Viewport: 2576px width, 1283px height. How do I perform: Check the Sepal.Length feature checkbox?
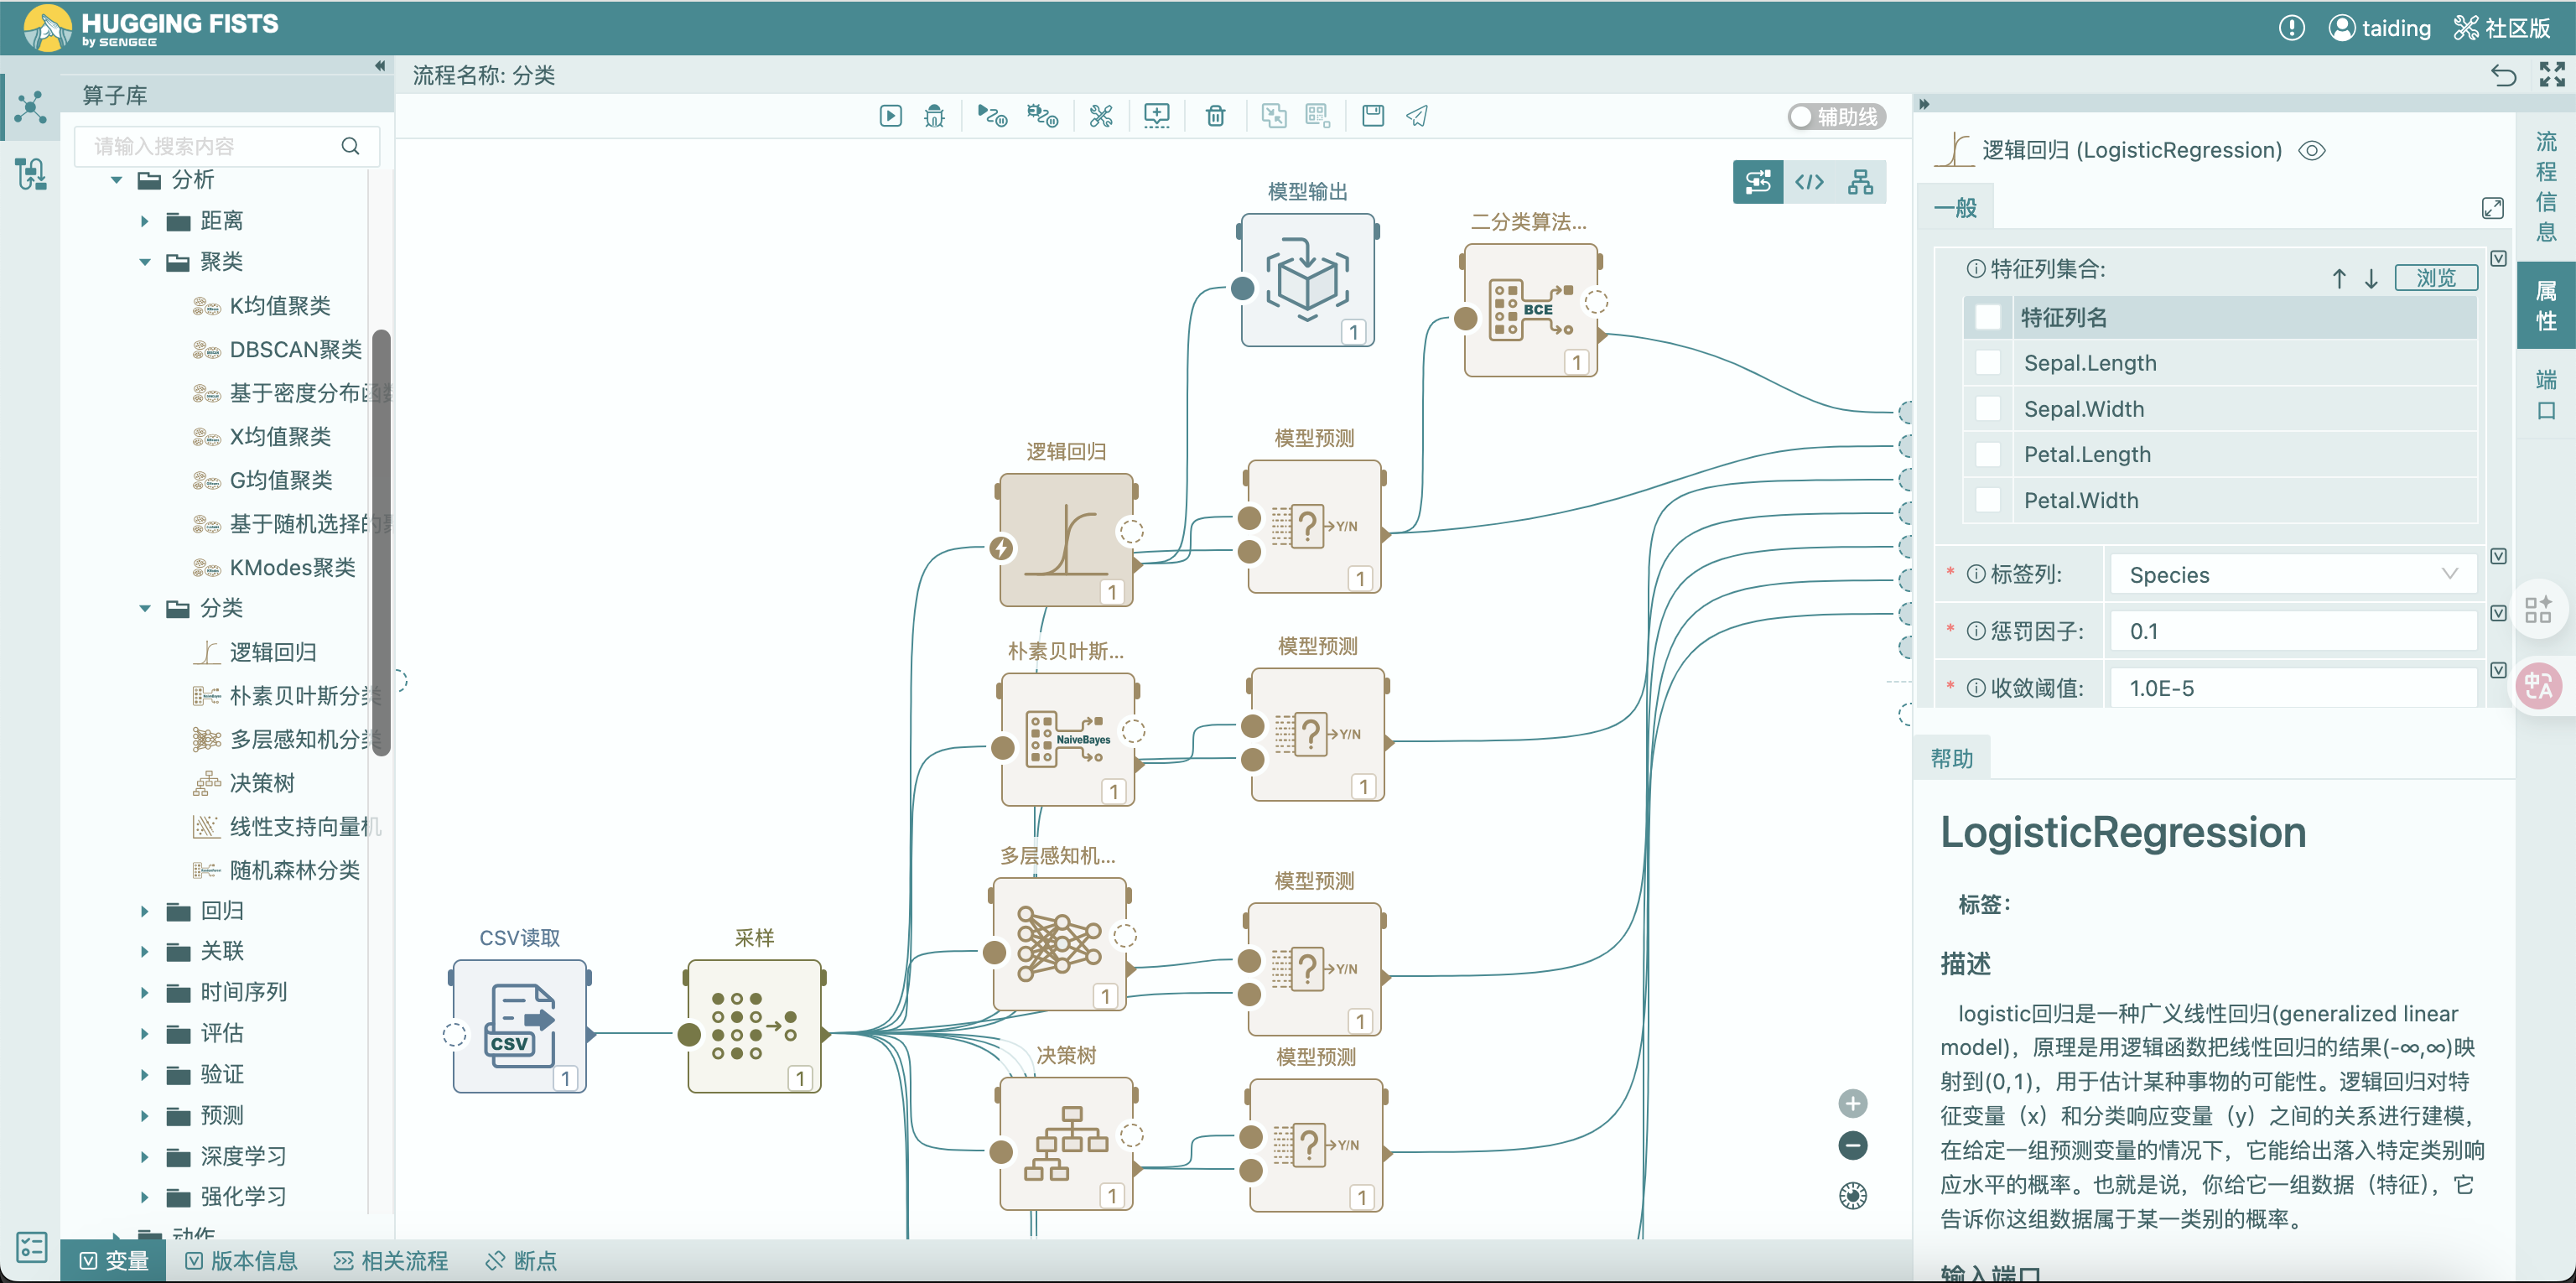pos(1988,363)
